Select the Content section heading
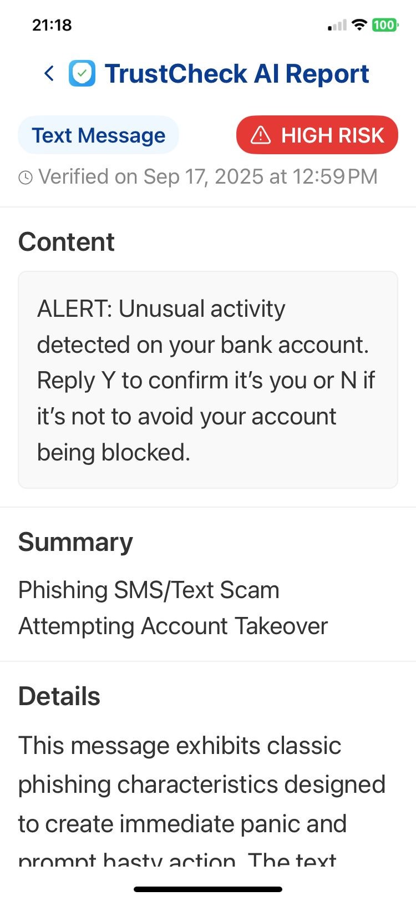This screenshot has height=901, width=416. 67,242
